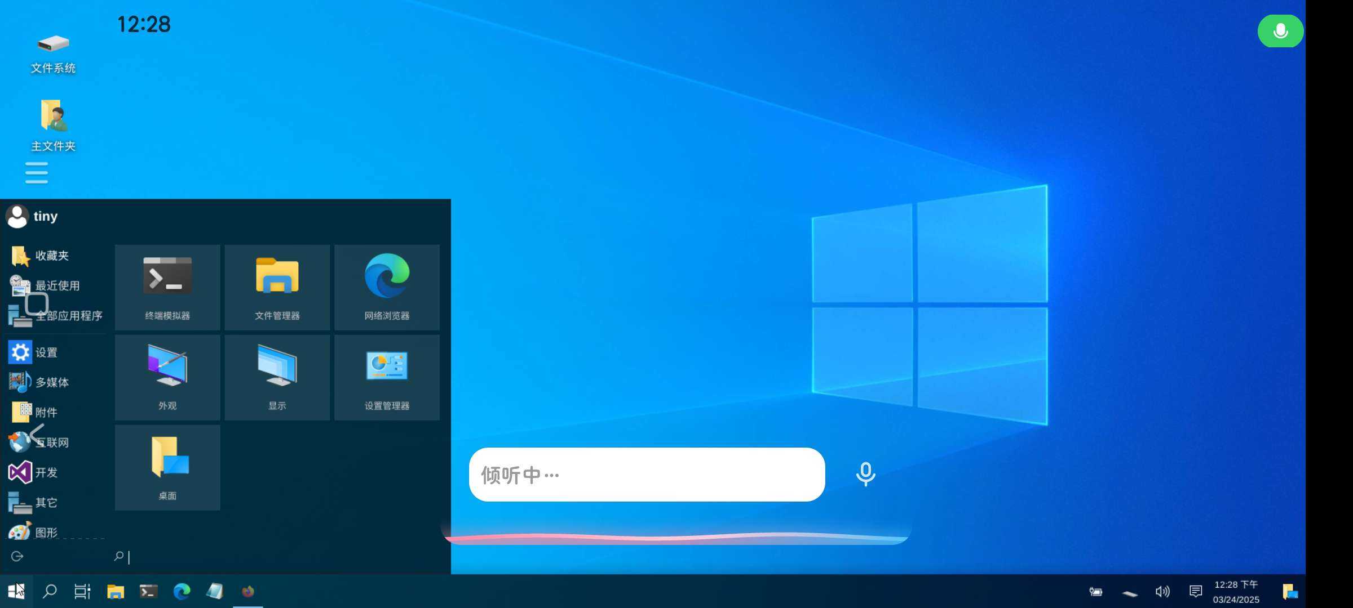Click the 倾听中 listening input field
1353x608 pixels.
pyautogui.click(x=646, y=475)
